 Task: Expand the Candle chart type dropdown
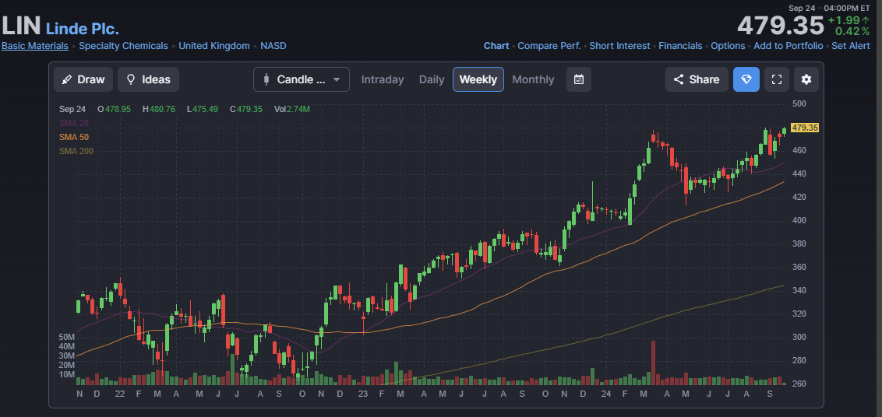pos(302,79)
